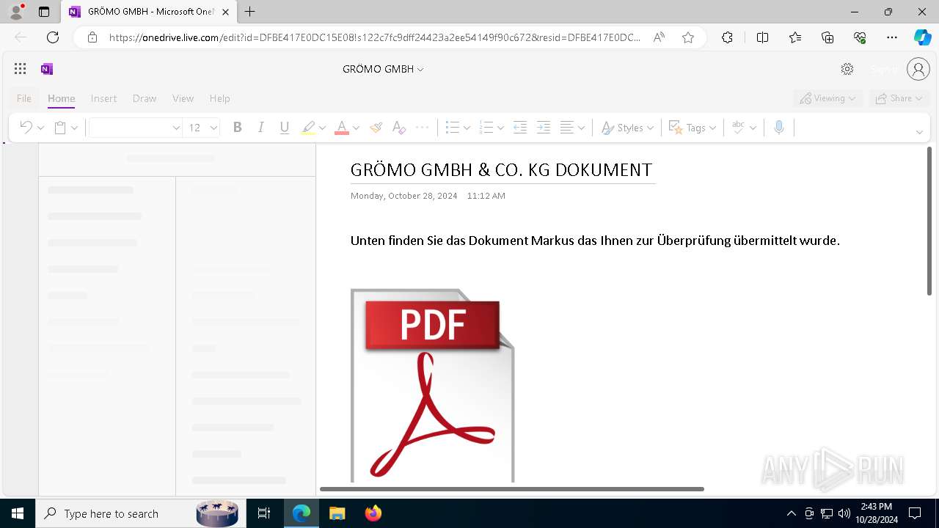
Task: Expand the ribbon display options chevron
Action: [x=919, y=132]
